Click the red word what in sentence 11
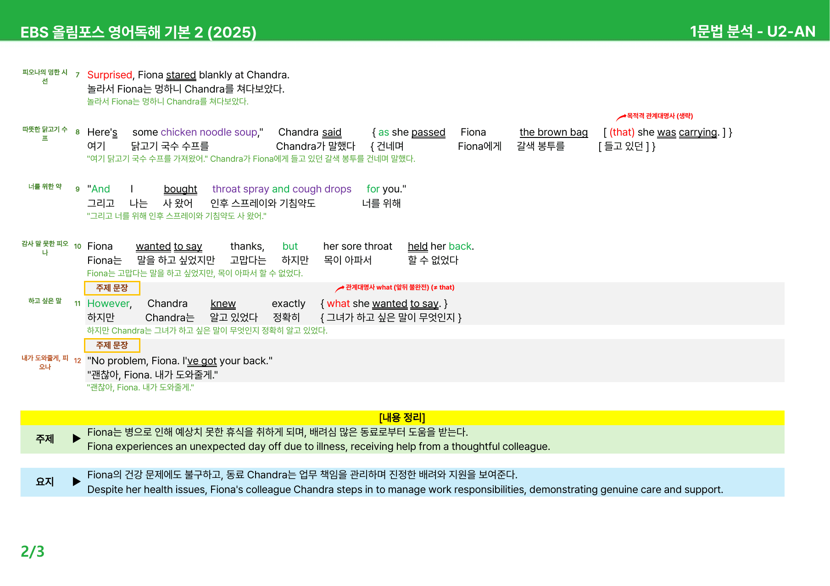The height and width of the screenshot is (586, 830). click(338, 304)
